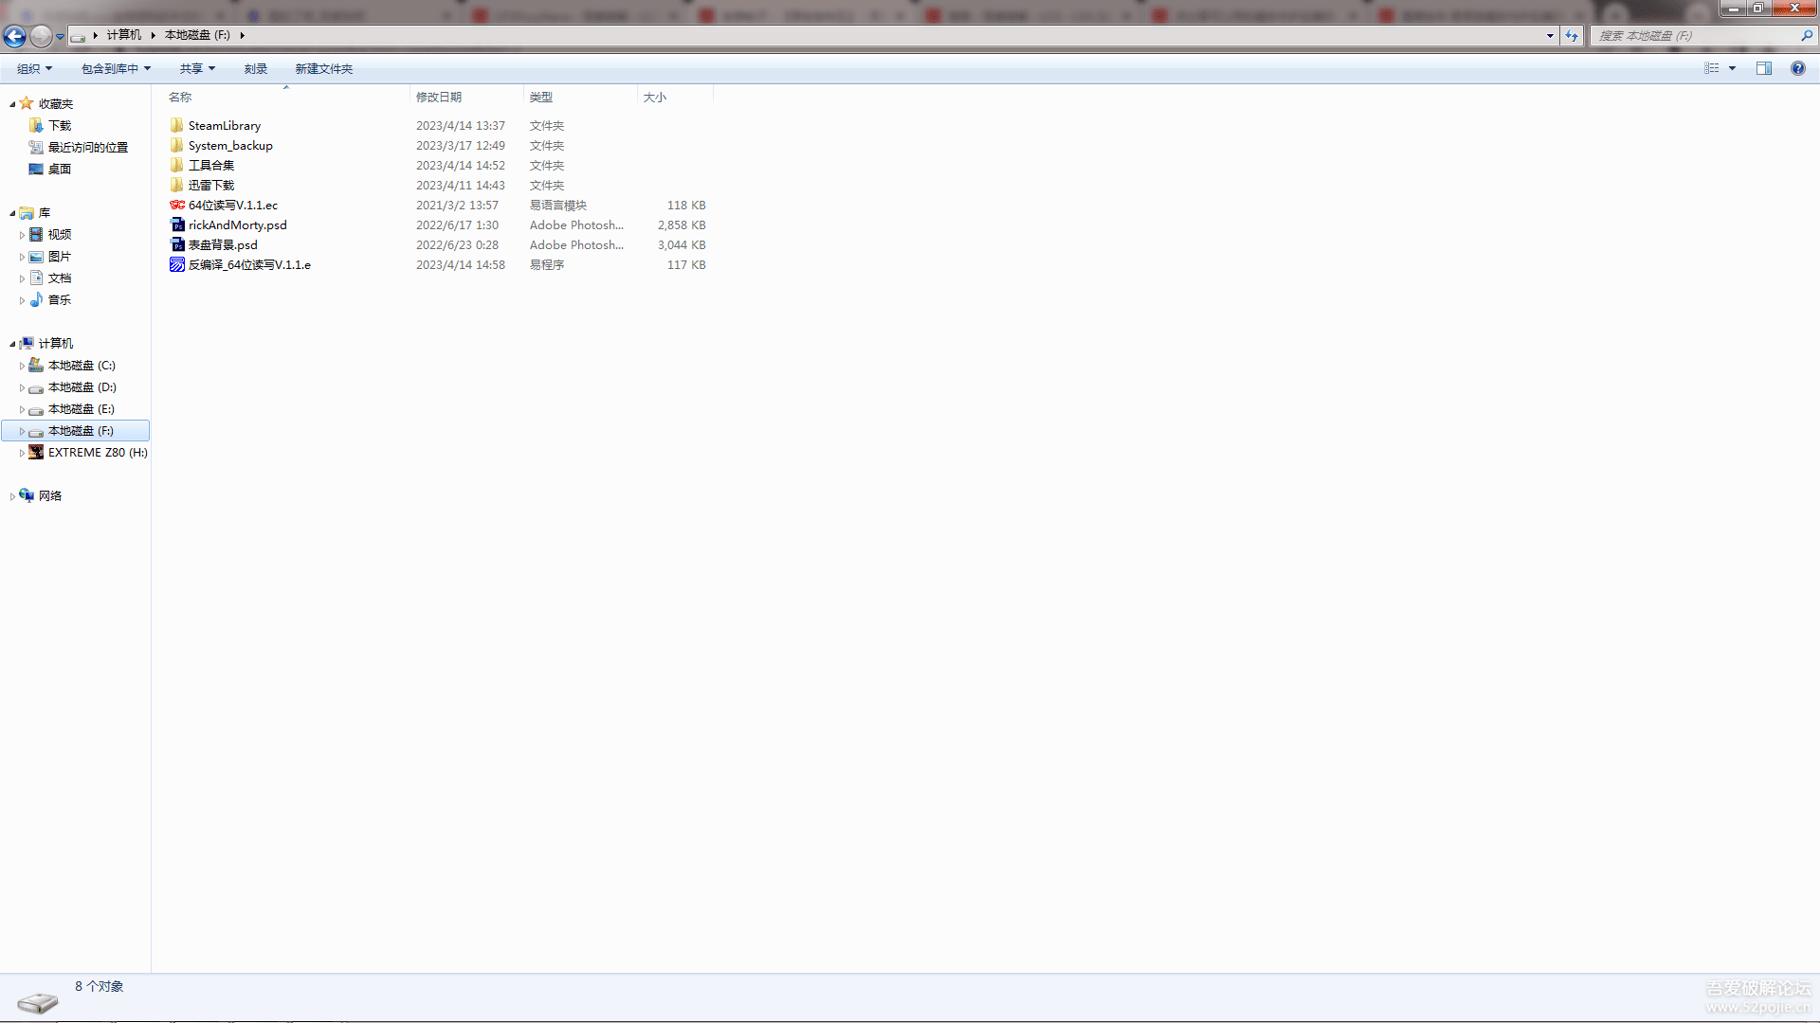Collapse the 收藏夹 favorites group

[12, 104]
